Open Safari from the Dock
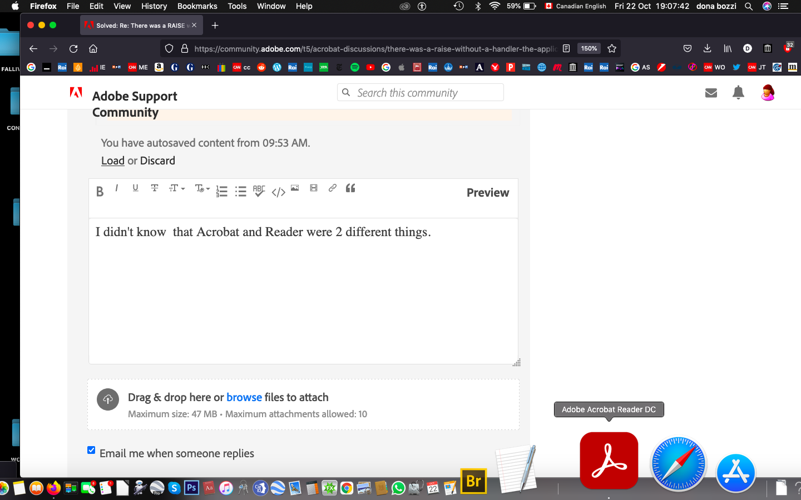The width and height of the screenshot is (801, 500). pos(678,464)
